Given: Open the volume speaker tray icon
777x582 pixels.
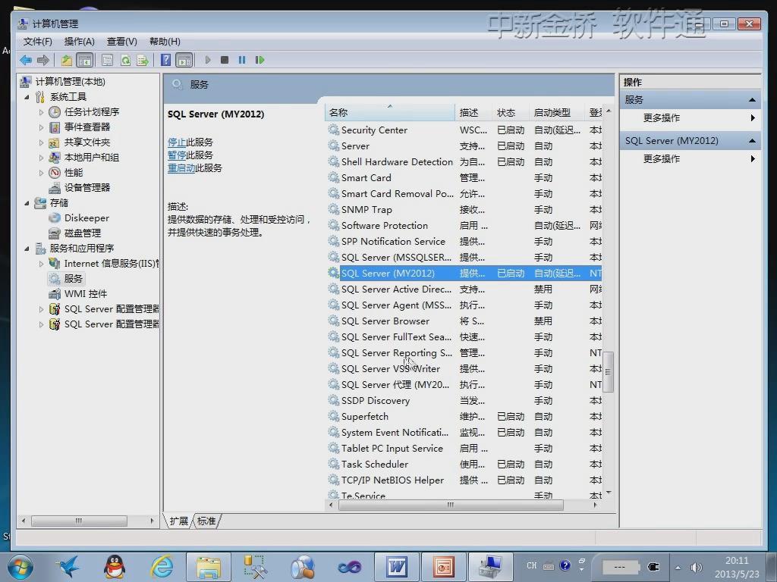Looking at the screenshot, I should 696,567.
